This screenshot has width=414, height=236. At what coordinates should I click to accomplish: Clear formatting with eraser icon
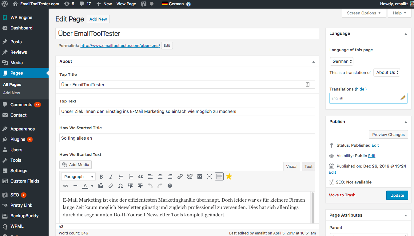[111, 186]
